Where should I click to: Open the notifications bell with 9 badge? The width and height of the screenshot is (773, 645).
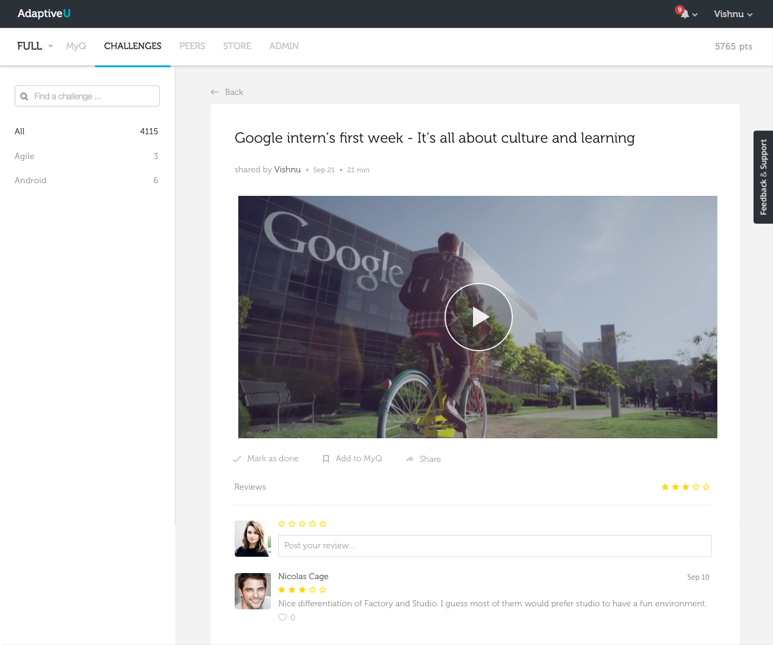[x=683, y=12]
